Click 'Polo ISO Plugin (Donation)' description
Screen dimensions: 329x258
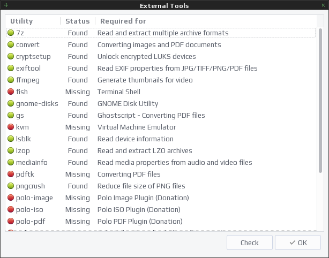coord(139,210)
